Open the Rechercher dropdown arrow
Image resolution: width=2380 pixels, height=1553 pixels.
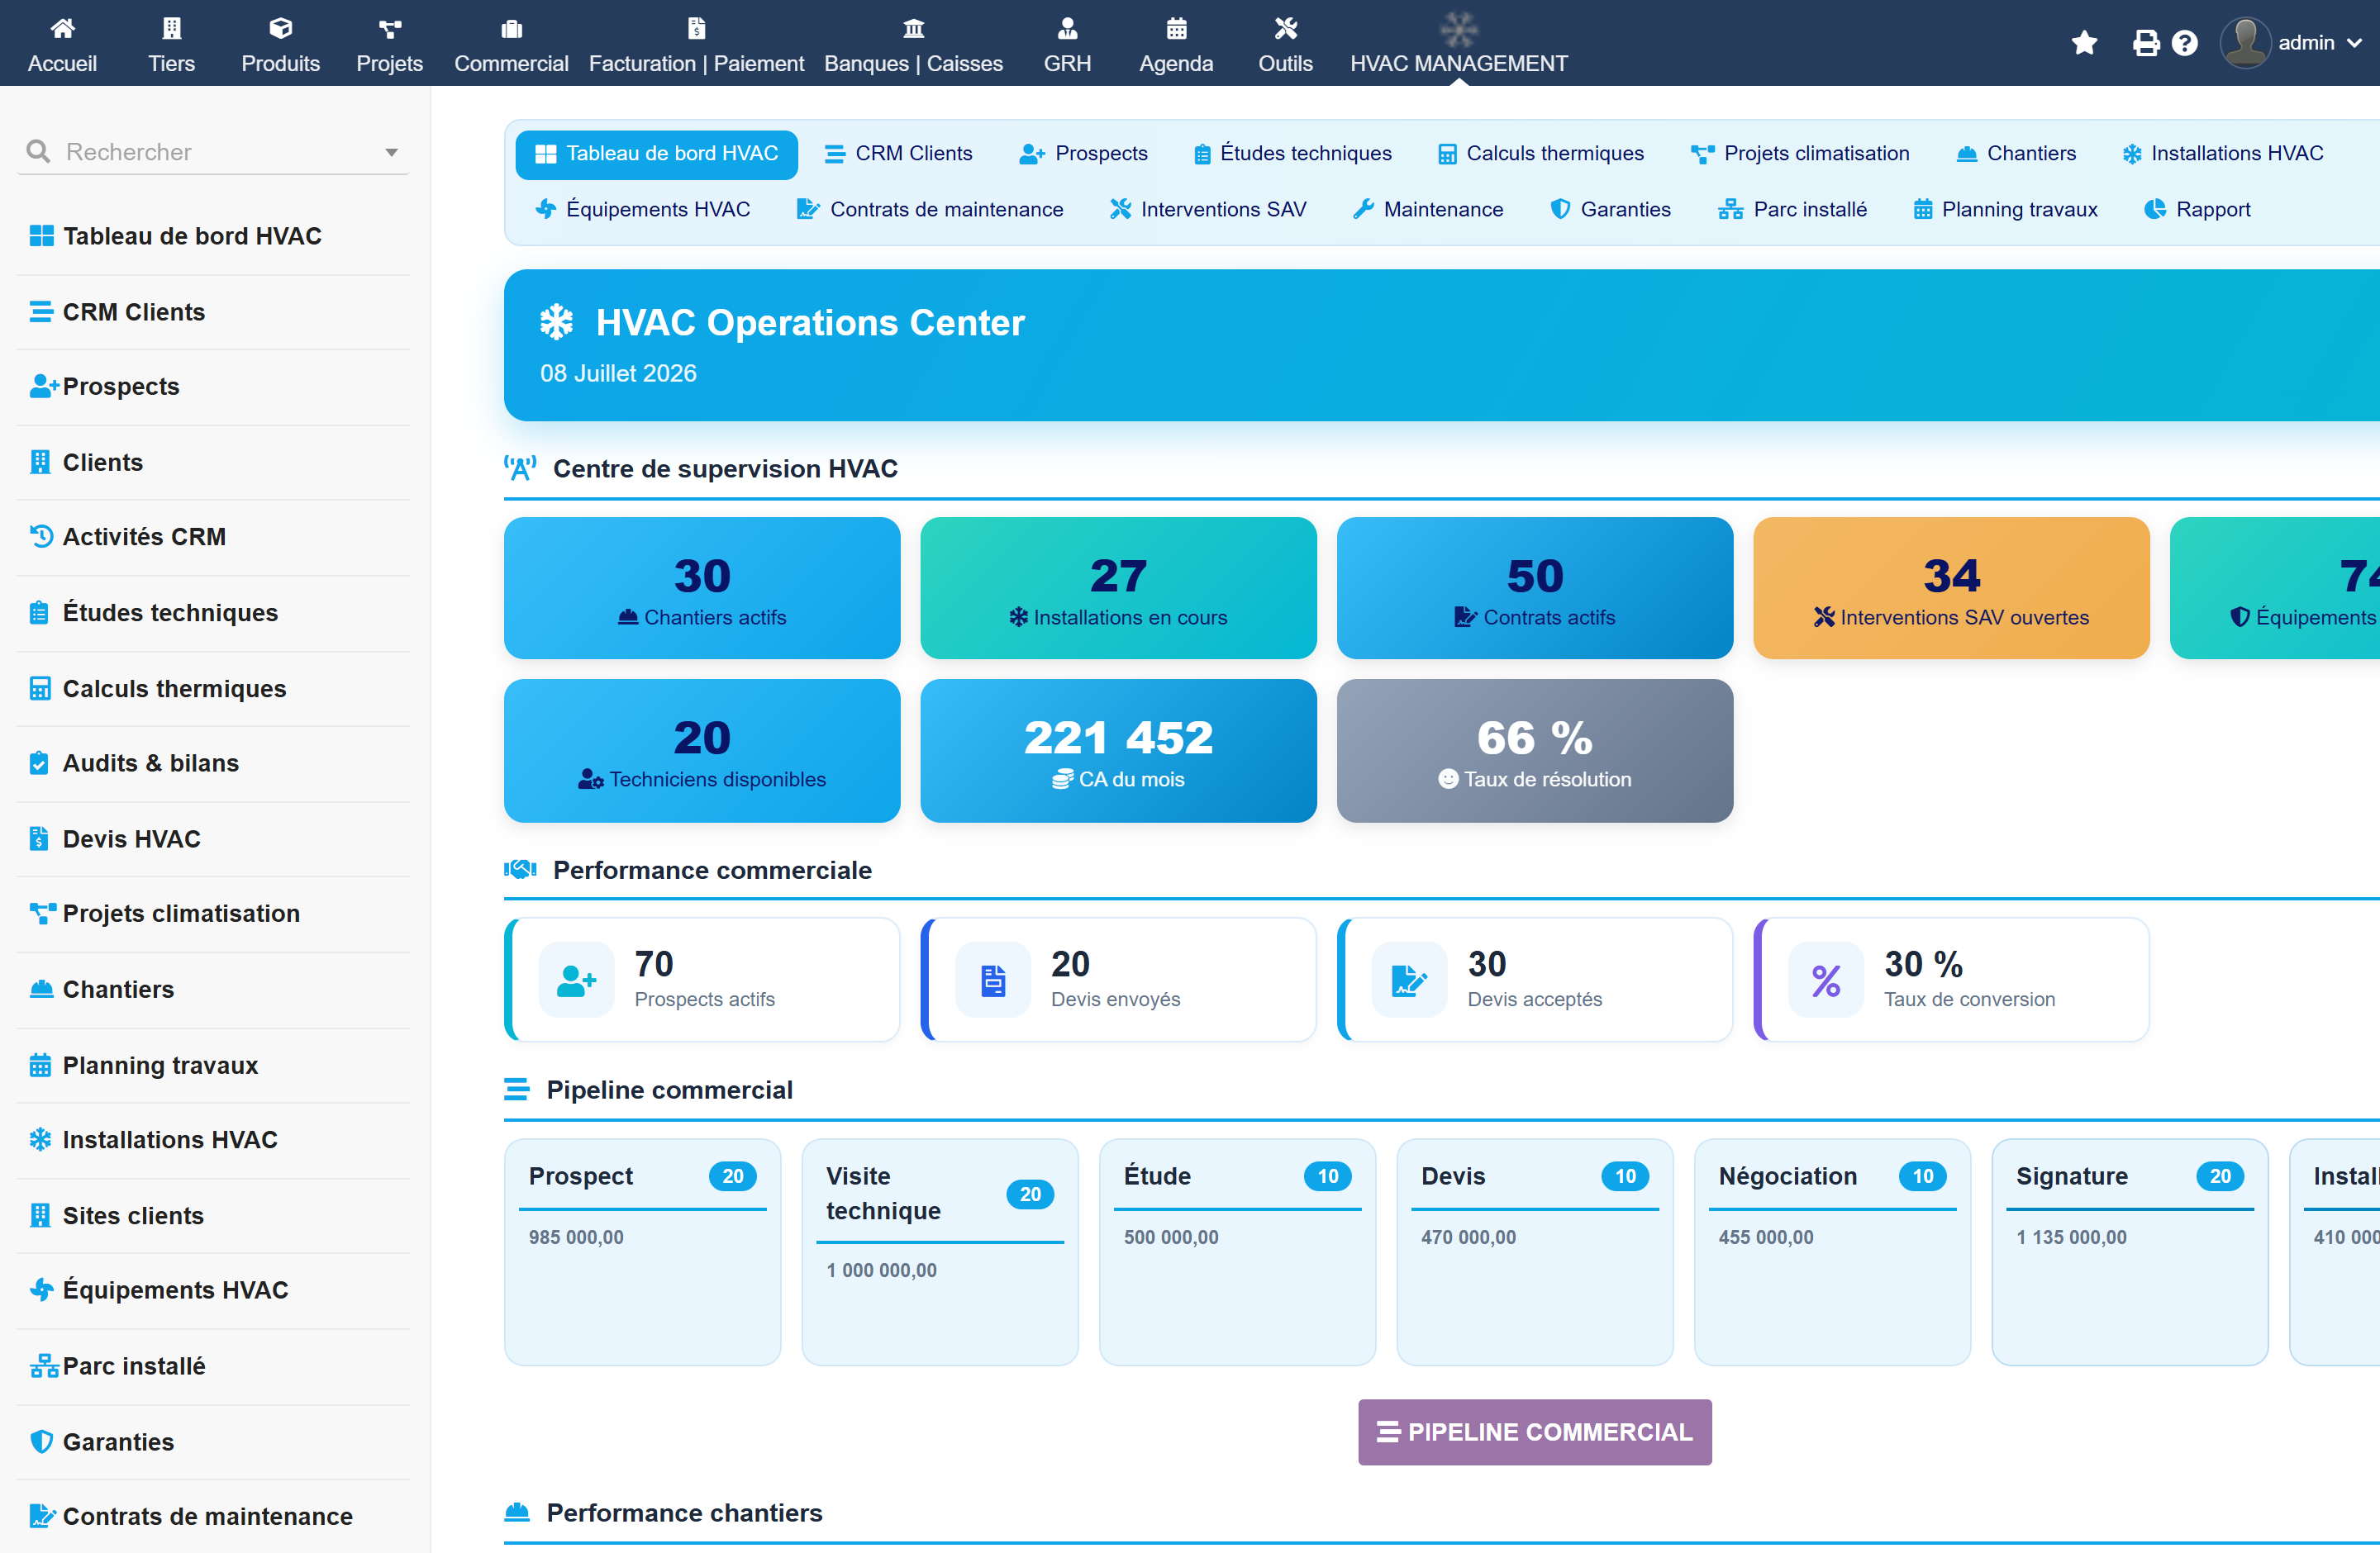(x=391, y=152)
